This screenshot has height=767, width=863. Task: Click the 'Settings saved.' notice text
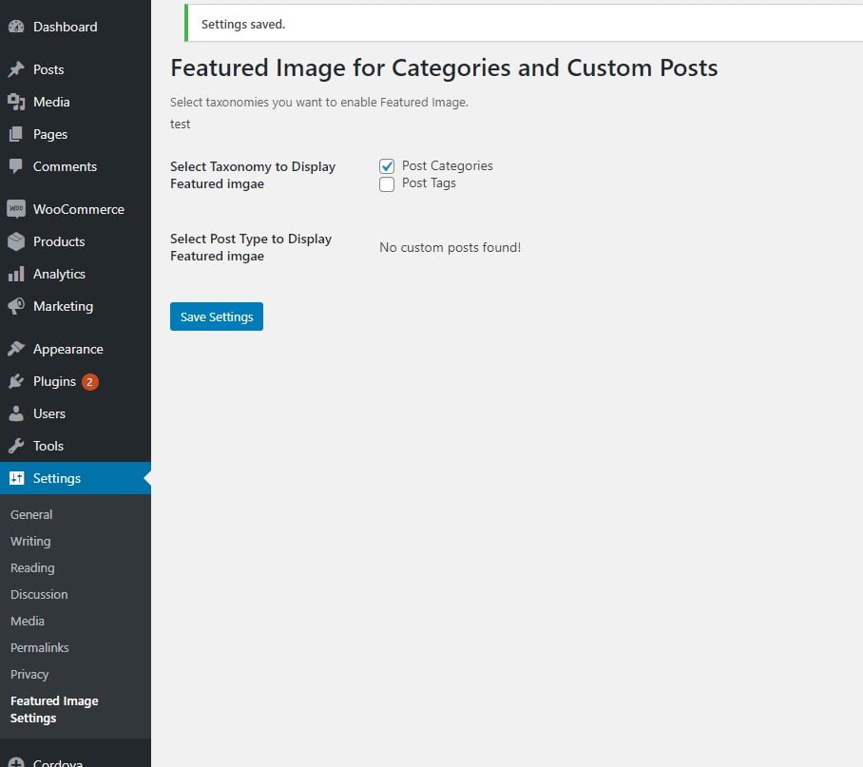point(243,24)
